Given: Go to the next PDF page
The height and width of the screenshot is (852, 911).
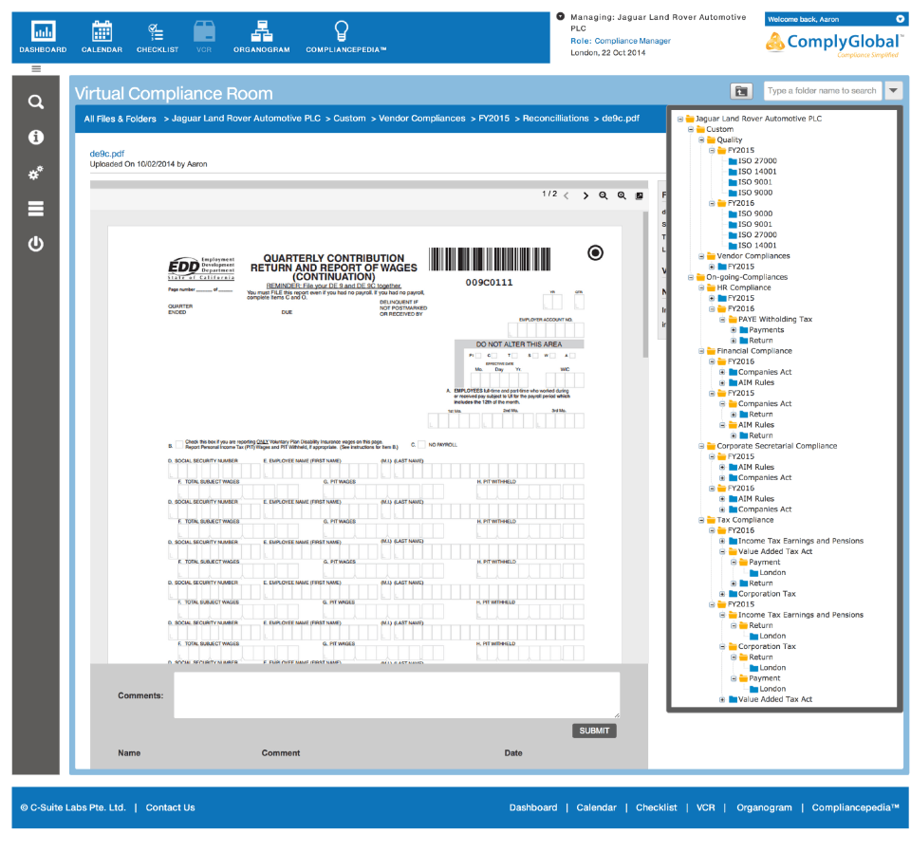Looking at the screenshot, I should click(586, 195).
